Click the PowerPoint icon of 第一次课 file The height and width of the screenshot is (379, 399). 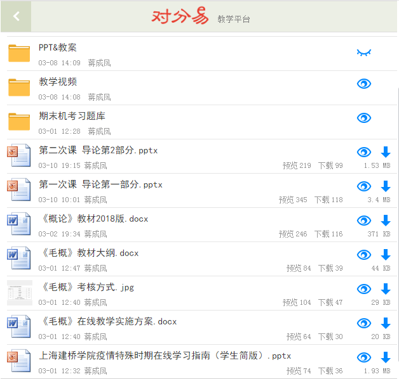(19, 189)
